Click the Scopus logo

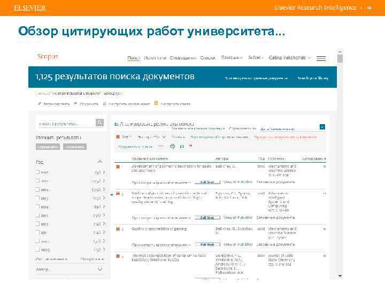48,56
